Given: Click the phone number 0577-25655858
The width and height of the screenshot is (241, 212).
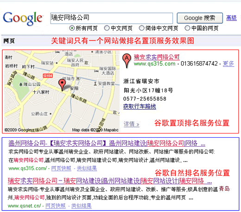Looking at the screenshot, I should point(145,99).
